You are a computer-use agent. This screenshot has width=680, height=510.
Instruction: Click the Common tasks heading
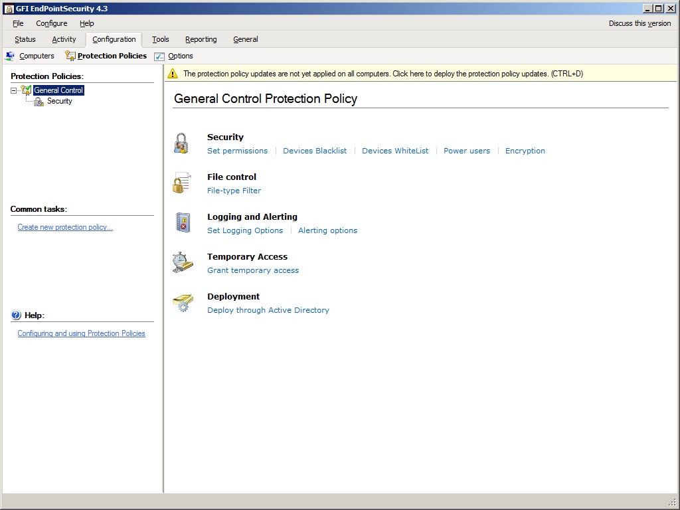tap(39, 209)
